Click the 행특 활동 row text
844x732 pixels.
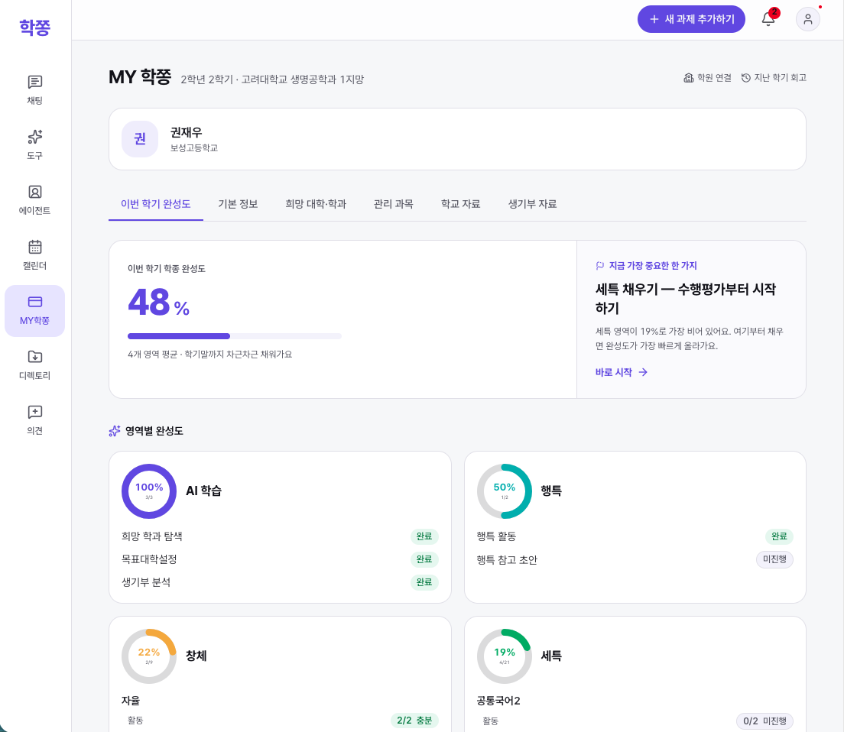[496, 536]
